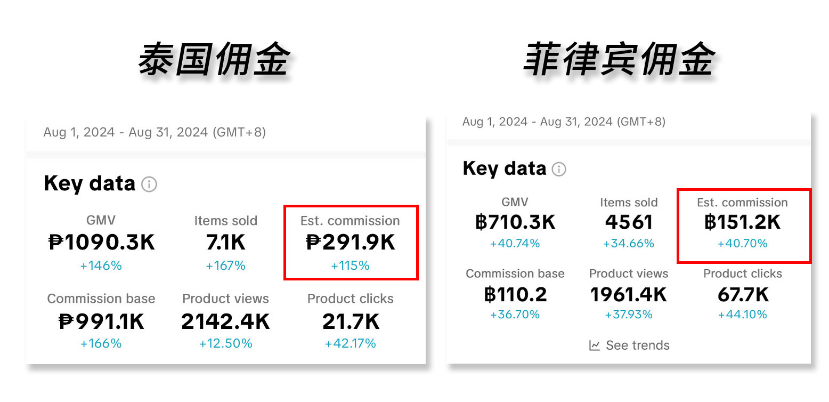This screenshot has width=829, height=402.
Task: Click the 泰国佣金 heading
Action: pos(215,60)
